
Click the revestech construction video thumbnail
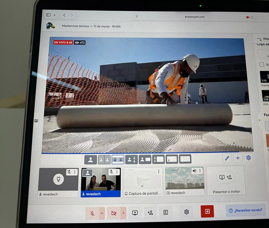[185, 178]
